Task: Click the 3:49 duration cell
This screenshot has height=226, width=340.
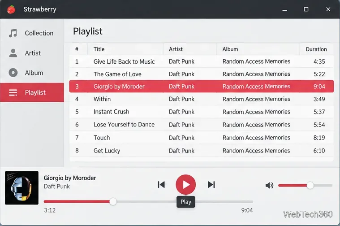Action: pos(319,99)
